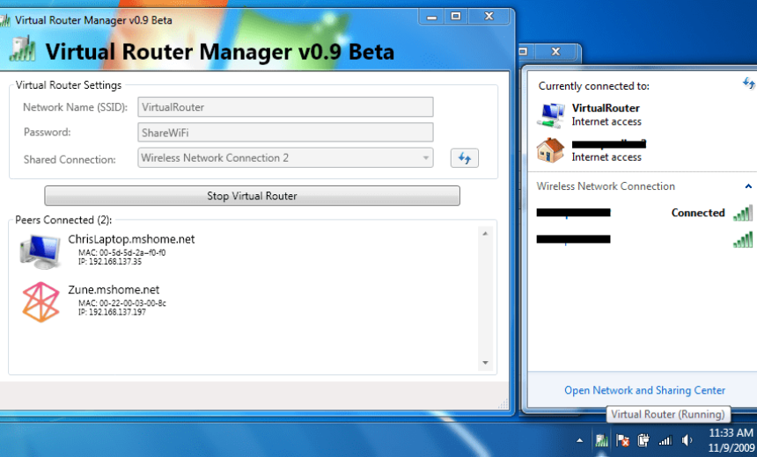Select ChrisLaptop.mshome.net peer entry
Image resolution: width=757 pixels, height=457 pixels.
point(107,250)
